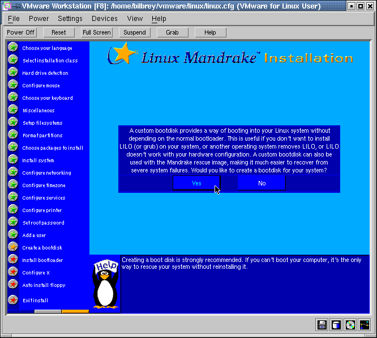Select the Set root password step
Viewport: 377px width, 338px height.
pos(43,223)
